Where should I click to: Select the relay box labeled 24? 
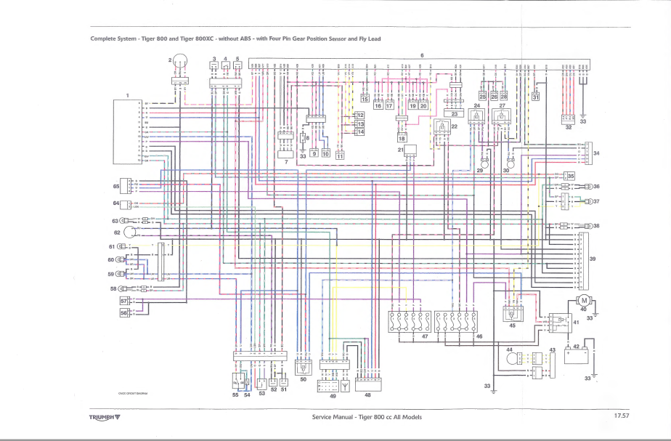[476, 116]
